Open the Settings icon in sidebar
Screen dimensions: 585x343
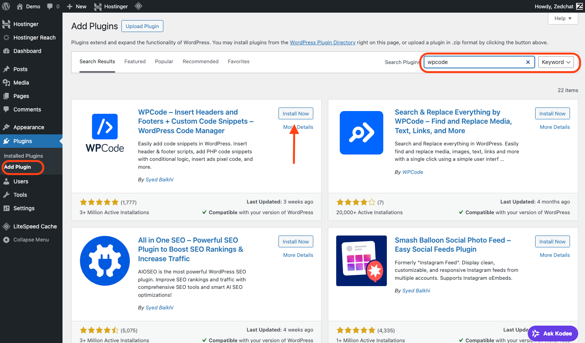(x=8, y=208)
